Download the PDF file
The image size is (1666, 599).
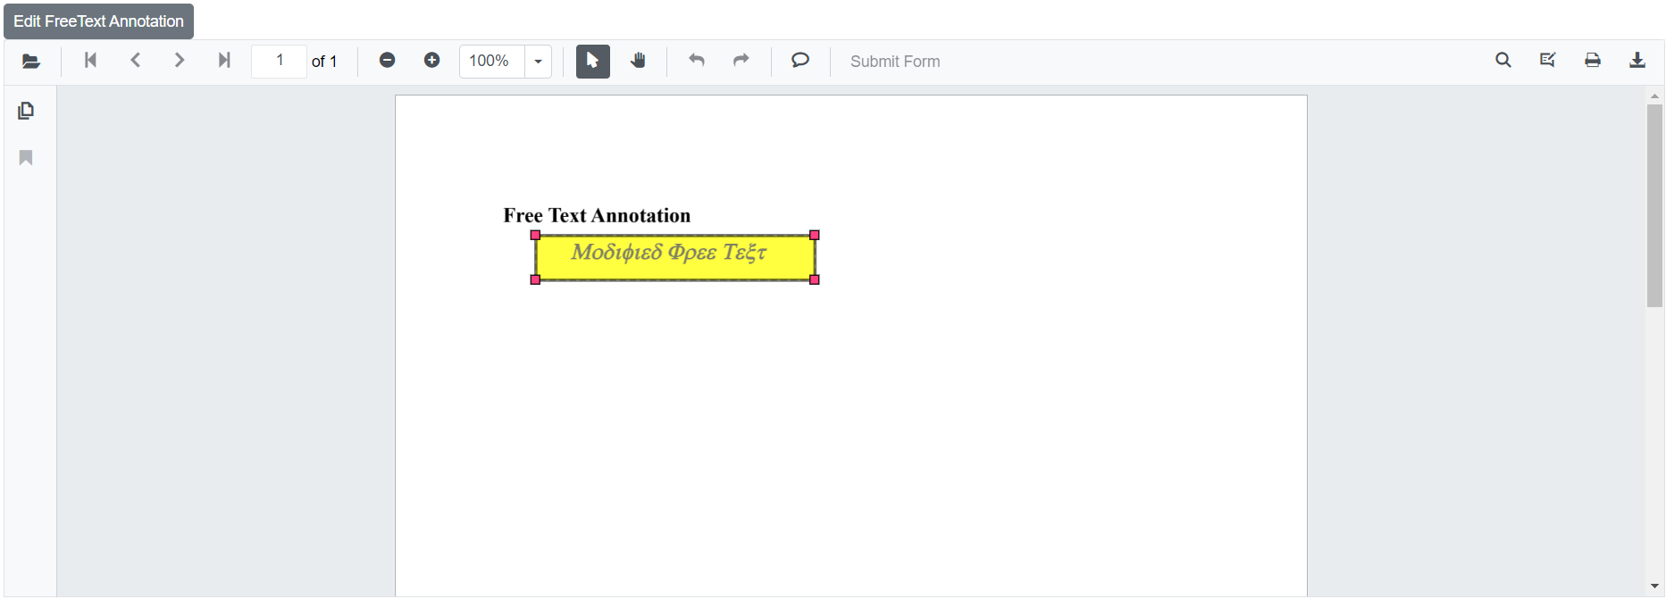click(1637, 61)
